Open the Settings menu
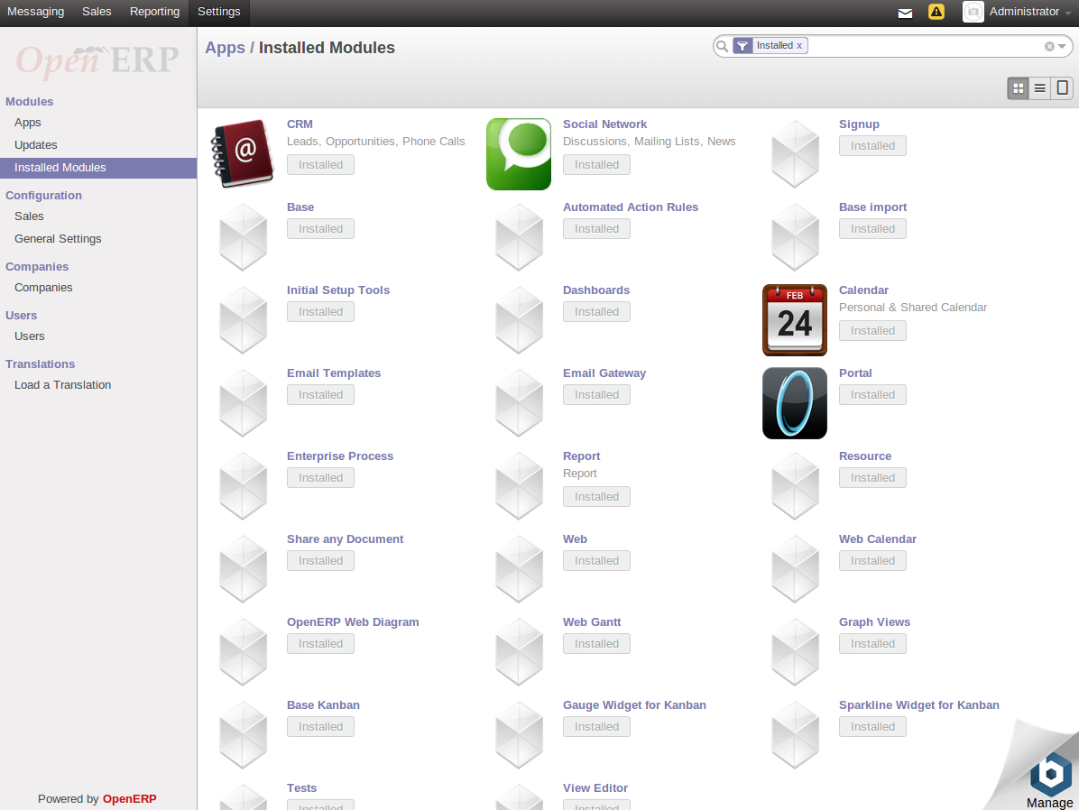 pos(218,12)
